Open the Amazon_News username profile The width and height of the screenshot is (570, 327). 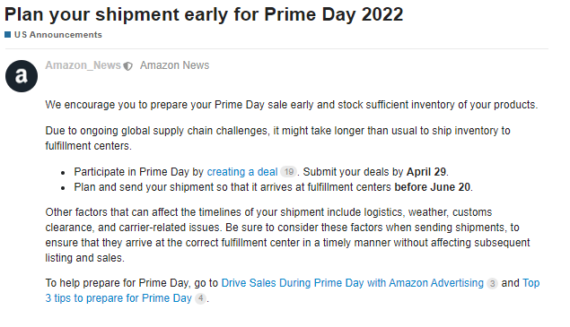(83, 65)
